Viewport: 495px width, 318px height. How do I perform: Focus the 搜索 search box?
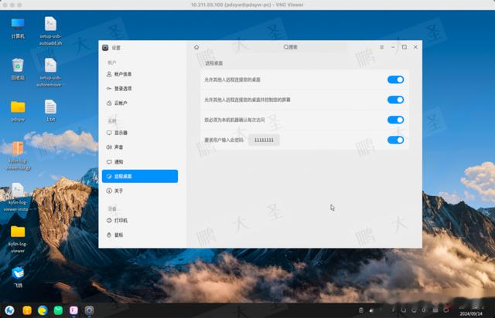[x=291, y=47]
